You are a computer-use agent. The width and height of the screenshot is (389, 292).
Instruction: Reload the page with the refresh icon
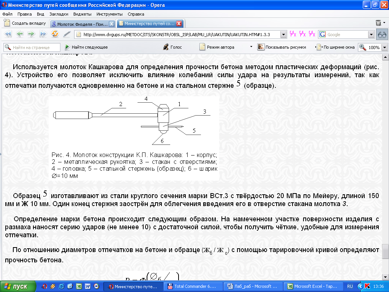click(x=55, y=34)
